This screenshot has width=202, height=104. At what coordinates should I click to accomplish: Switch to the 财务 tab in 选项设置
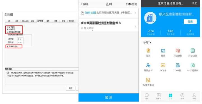click(x=63, y=21)
